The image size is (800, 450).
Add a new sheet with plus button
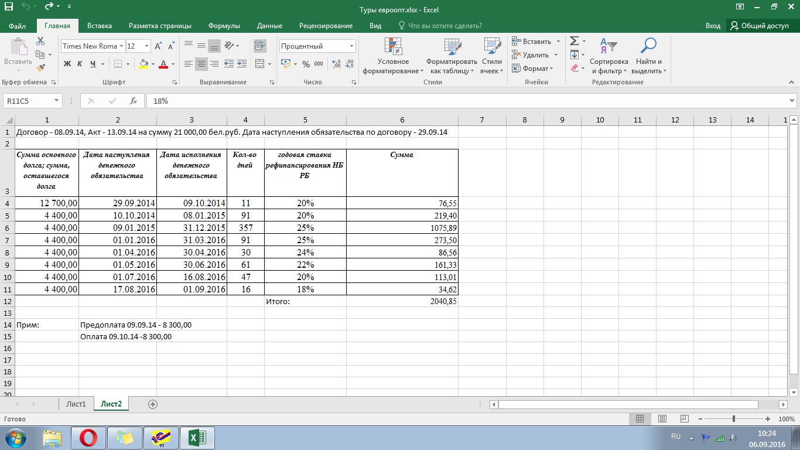coord(153,404)
